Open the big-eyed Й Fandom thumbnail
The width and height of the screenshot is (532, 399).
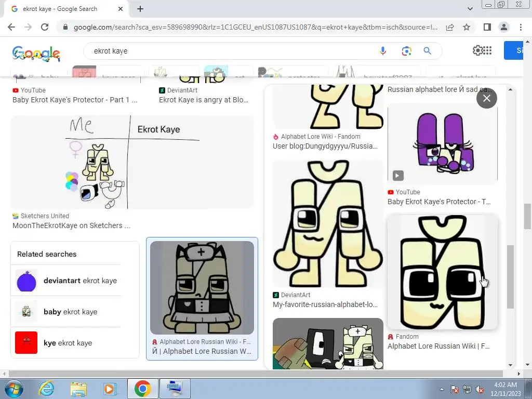[443, 272]
